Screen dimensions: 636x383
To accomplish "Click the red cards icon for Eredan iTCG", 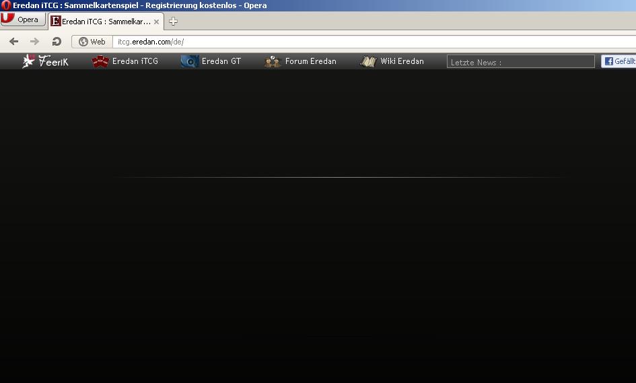I will (100, 61).
